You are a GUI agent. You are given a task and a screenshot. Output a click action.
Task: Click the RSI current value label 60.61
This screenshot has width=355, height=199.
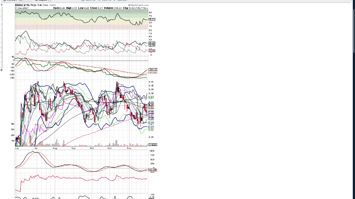coord(152,19)
